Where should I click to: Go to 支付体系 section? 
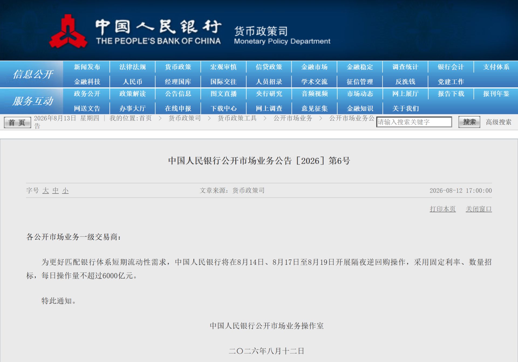[496, 67]
